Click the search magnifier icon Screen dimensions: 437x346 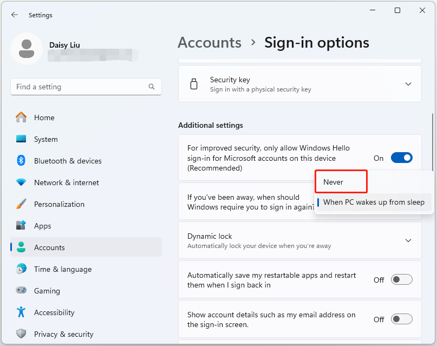click(151, 87)
